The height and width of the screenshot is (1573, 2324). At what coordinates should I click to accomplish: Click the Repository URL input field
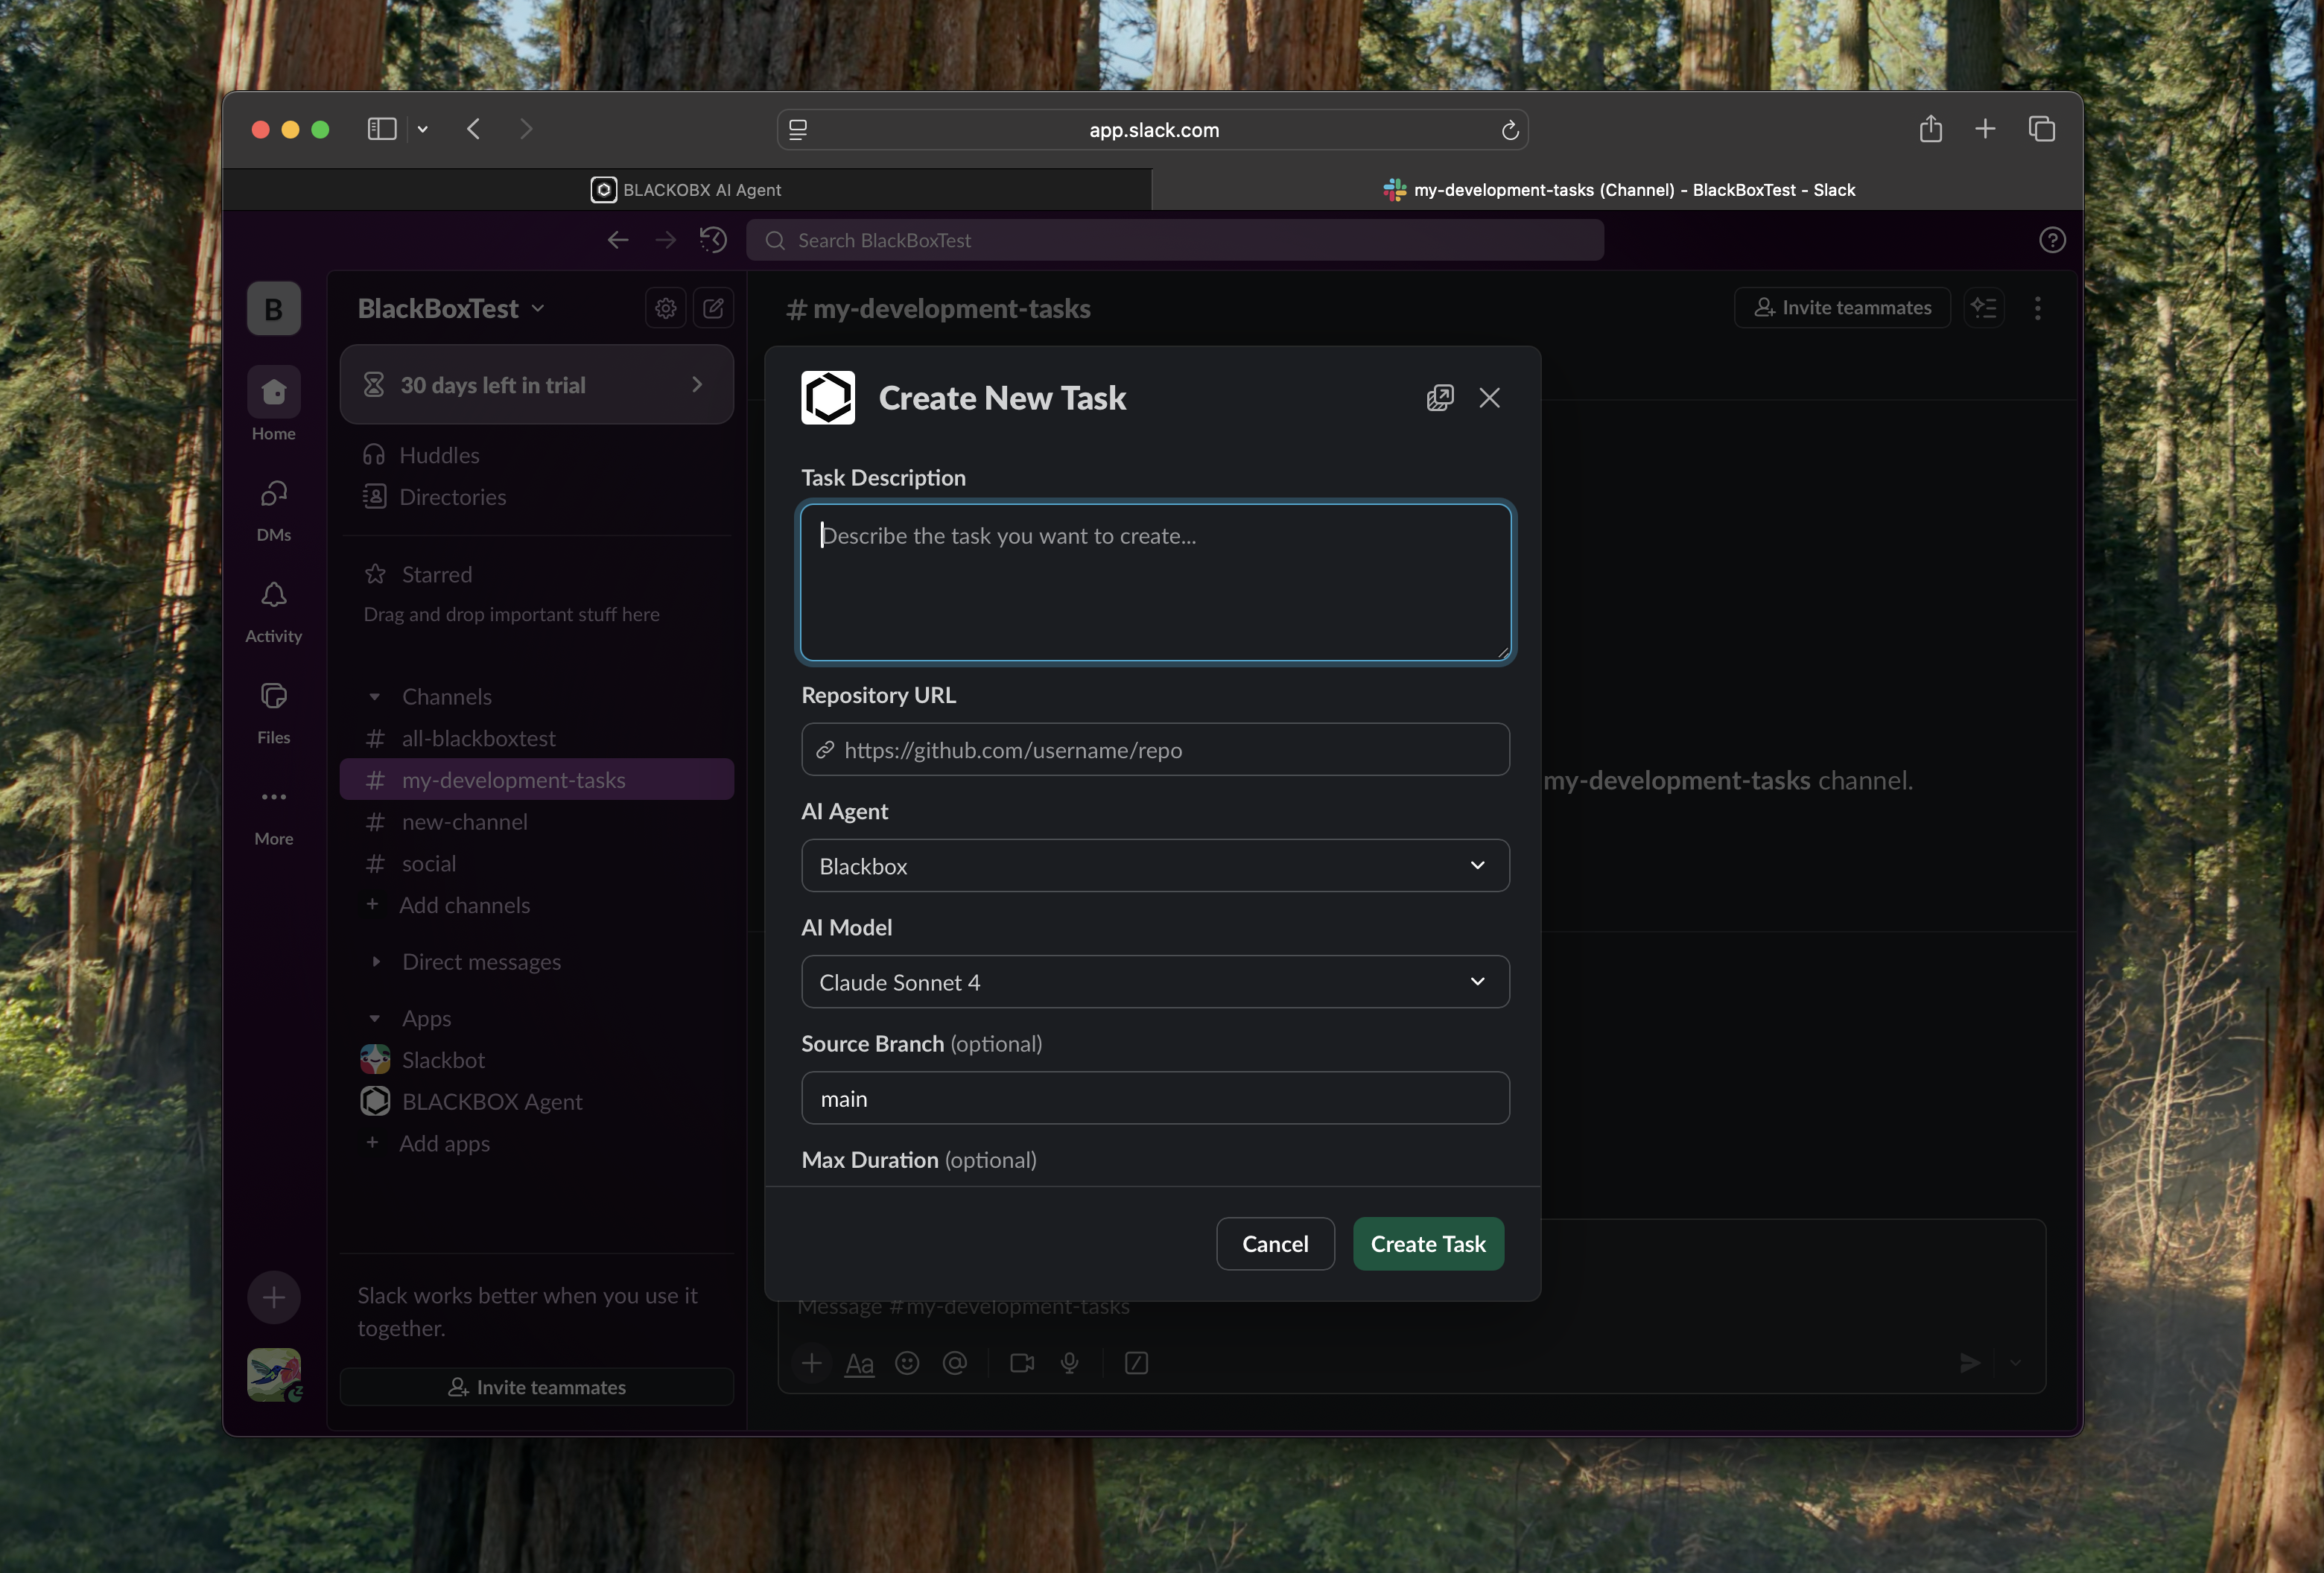1155,750
